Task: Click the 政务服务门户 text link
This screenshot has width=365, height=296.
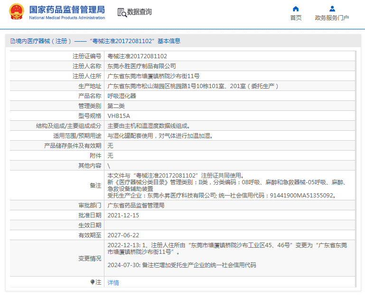Action: (332, 18)
